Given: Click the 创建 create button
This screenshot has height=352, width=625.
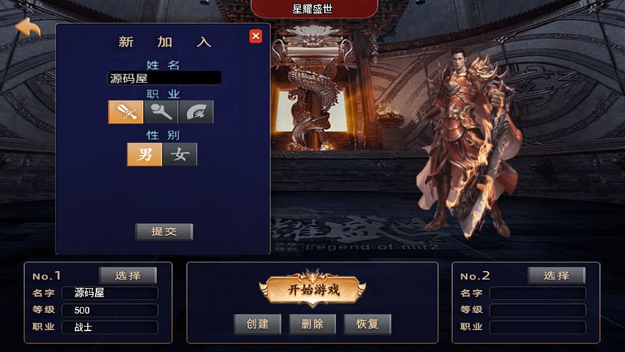Looking at the screenshot, I should (258, 324).
